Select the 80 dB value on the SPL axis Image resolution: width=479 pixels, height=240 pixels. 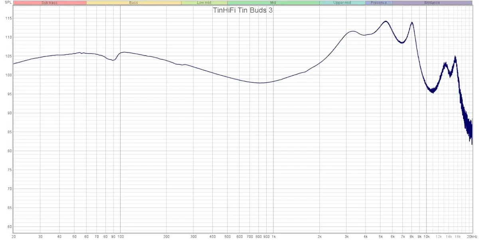pos(9,151)
